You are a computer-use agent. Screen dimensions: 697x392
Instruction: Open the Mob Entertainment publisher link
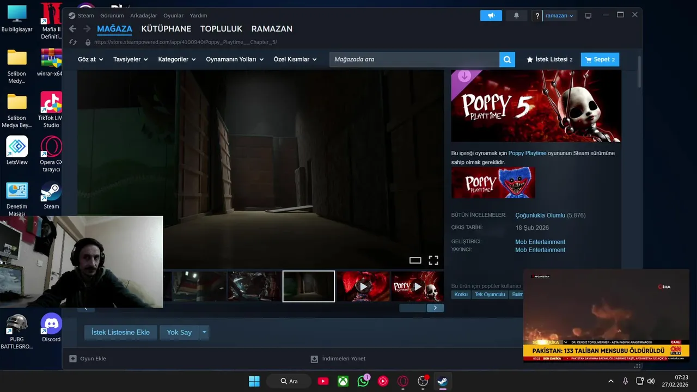tap(540, 250)
